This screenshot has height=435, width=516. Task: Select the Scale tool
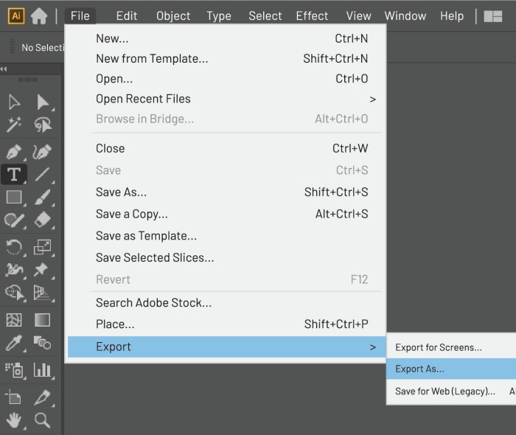pos(43,247)
